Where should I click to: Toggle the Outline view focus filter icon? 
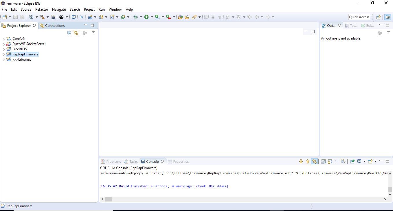(380, 33)
